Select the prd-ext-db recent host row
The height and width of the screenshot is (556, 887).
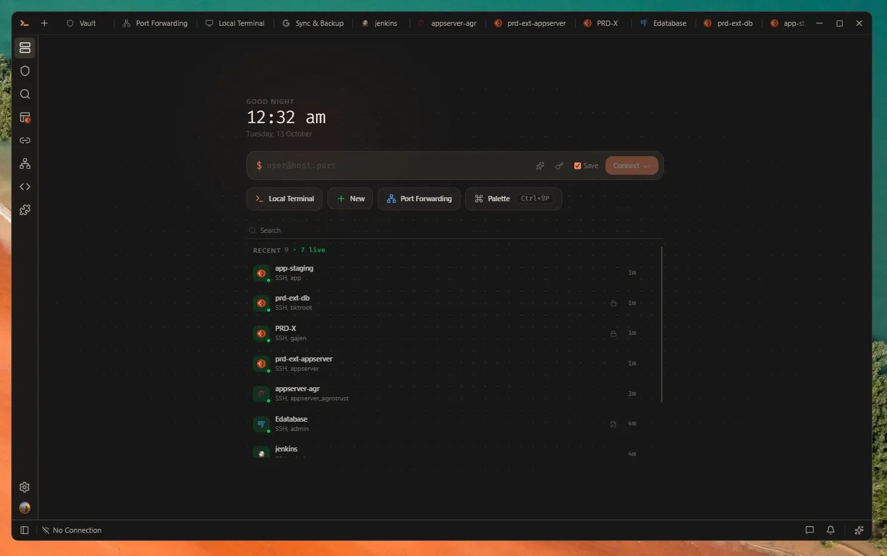pyautogui.click(x=448, y=302)
